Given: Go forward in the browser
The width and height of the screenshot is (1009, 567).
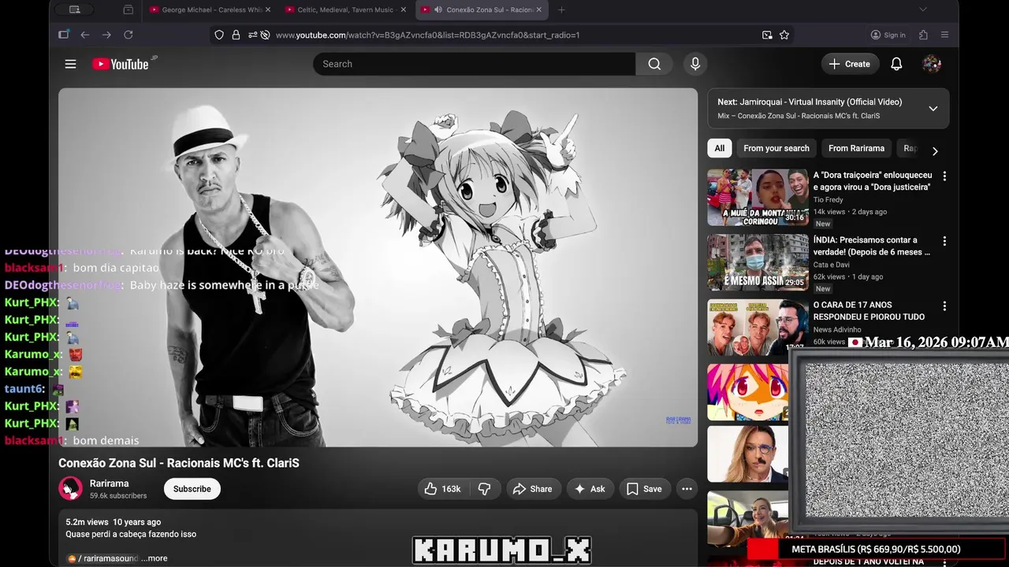Looking at the screenshot, I should 106,35.
